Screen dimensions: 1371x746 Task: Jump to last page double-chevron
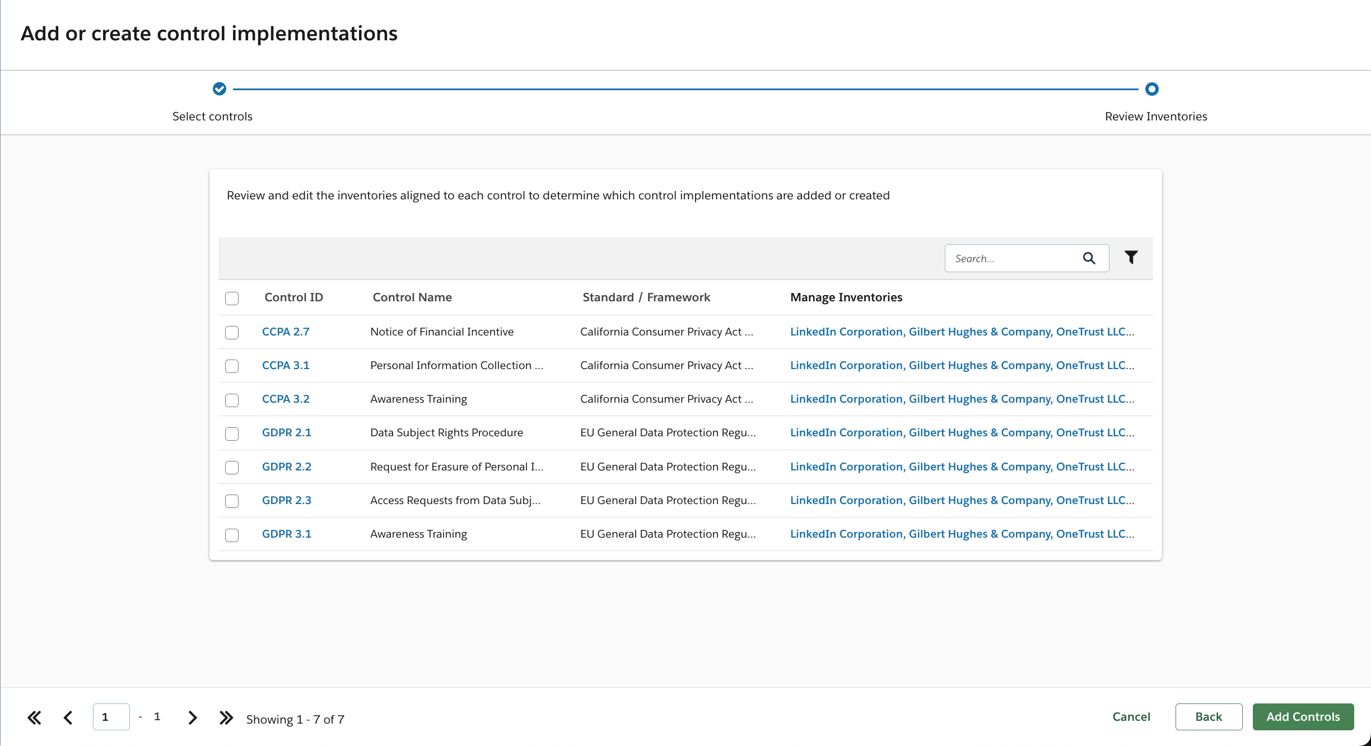(226, 717)
